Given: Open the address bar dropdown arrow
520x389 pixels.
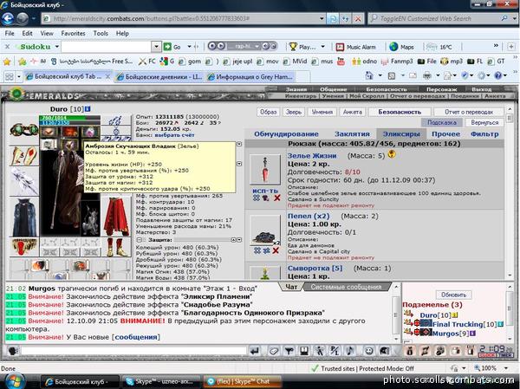Looking at the screenshot, I should pos(322,19).
